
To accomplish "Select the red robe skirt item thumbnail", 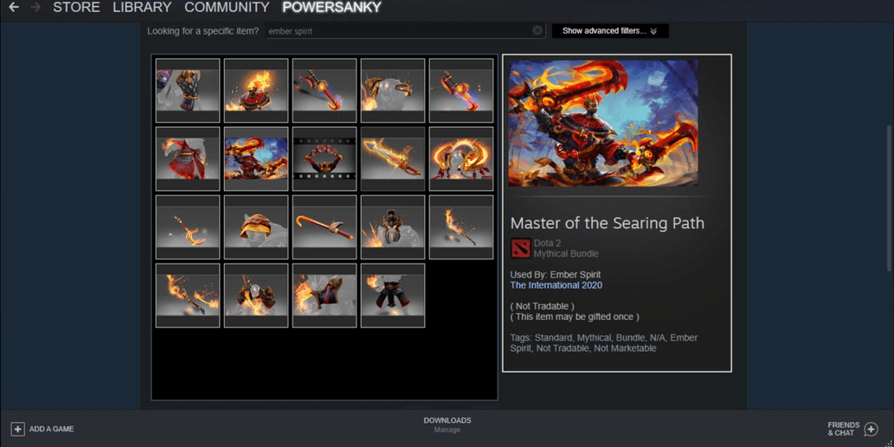I will tap(188, 159).
